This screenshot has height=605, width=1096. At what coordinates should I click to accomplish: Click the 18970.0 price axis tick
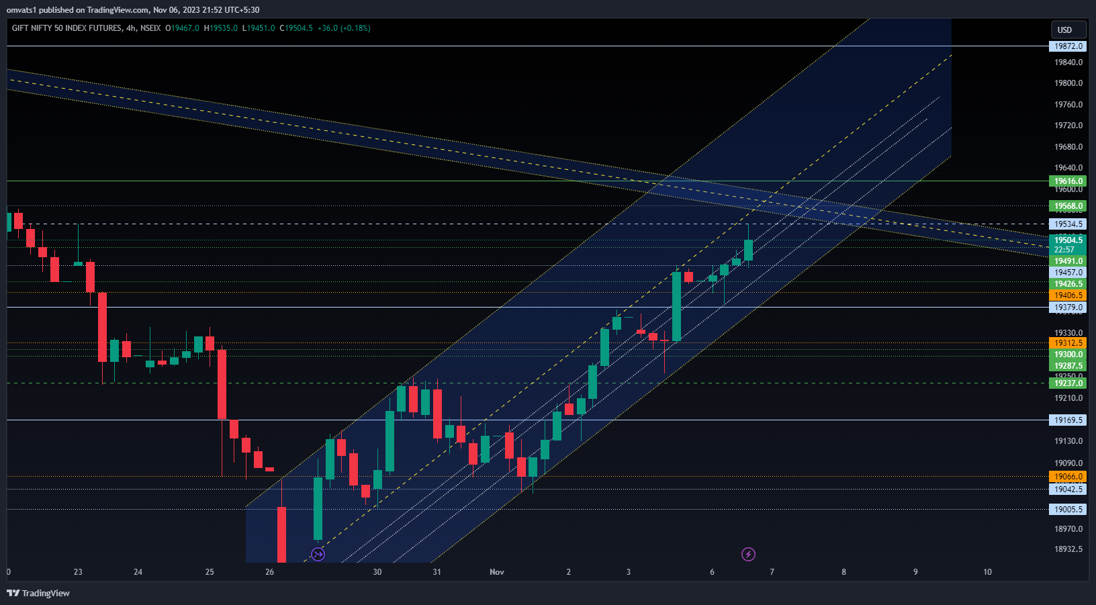(1068, 529)
